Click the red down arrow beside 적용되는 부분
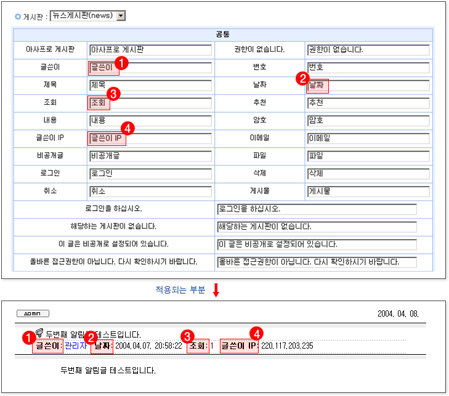The image size is (449, 396). [x=216, y=290]
